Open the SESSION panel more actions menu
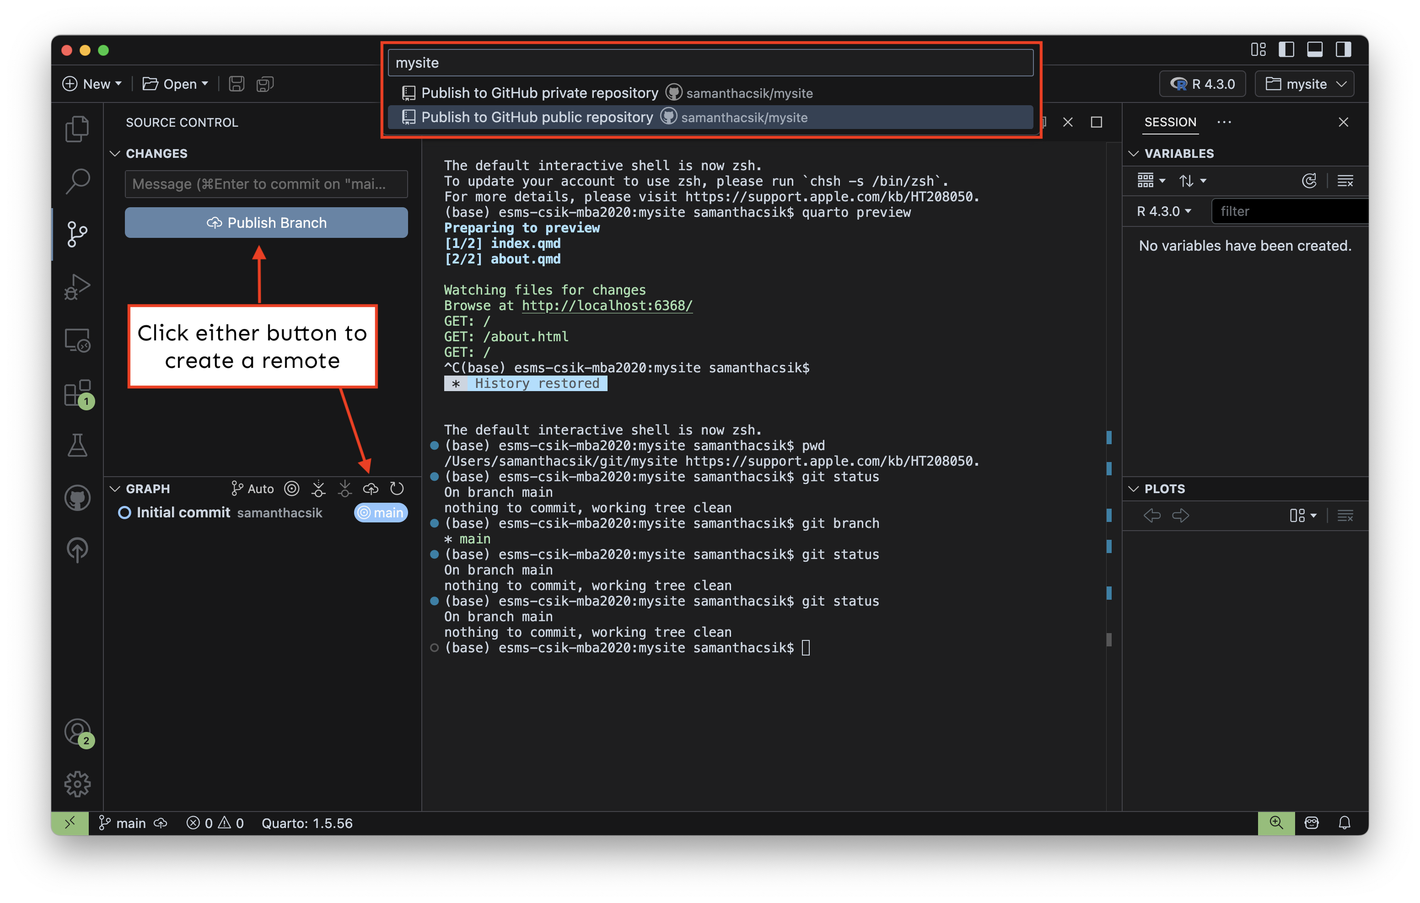The height and width of the screenshot is (903, 1420). [1224, 122]
